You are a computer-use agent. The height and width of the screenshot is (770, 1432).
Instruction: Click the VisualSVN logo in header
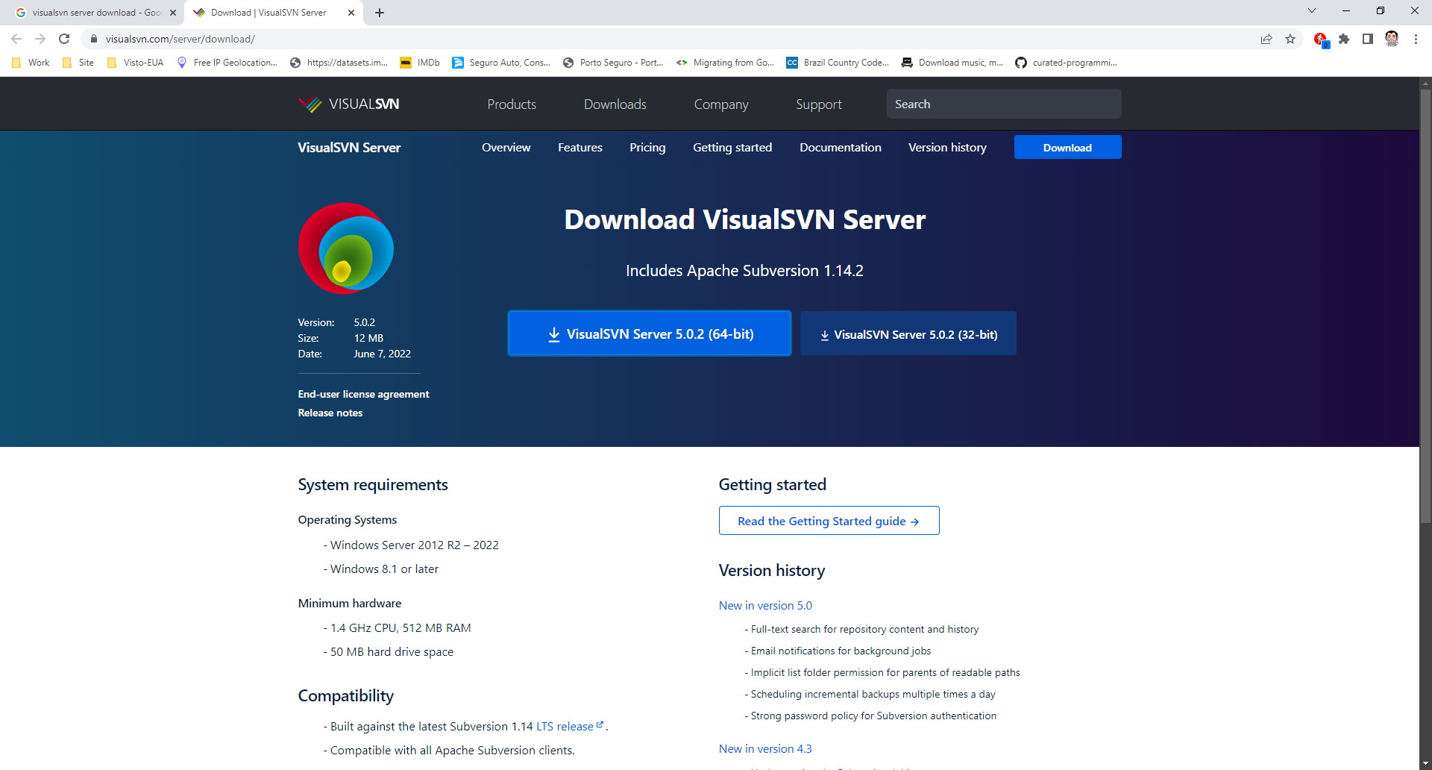[x=348, y=104]
